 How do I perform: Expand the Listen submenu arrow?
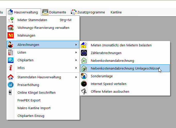76,52
